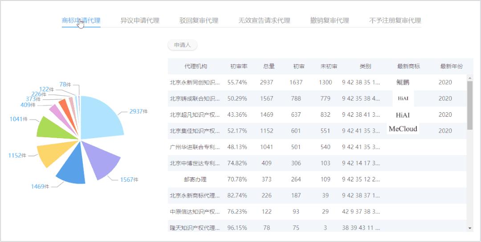Click the 122件 pie chart label

click(47, 90)
